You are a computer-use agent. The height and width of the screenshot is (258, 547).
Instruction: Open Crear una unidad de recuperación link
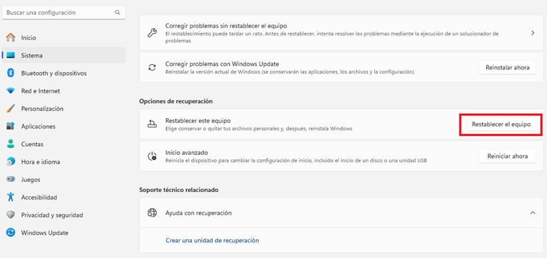pos(212,240)
